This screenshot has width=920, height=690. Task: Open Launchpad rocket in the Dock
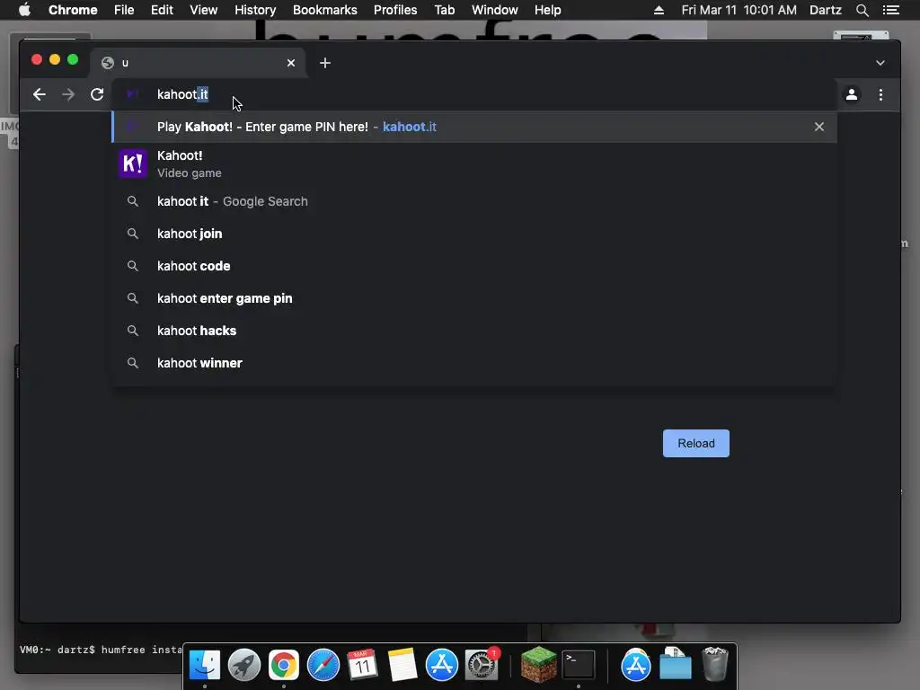pyautogui.click(x=244, y=665)
